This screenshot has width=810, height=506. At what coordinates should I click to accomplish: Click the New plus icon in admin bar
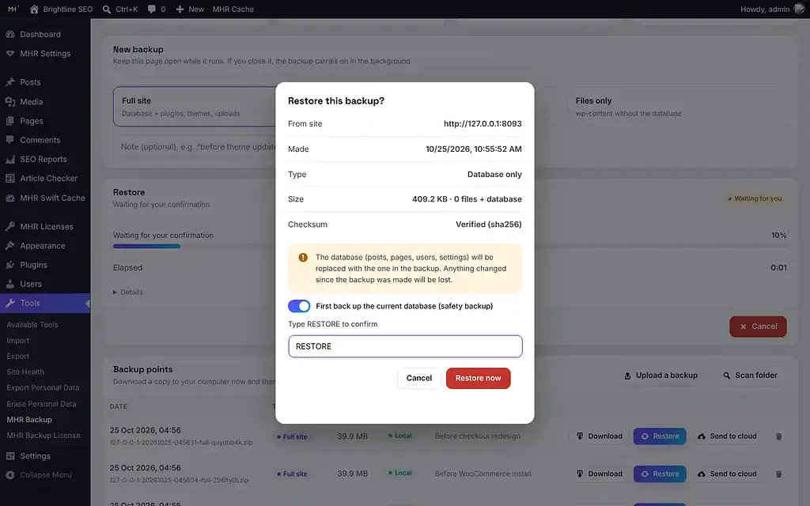click(180, 9)
